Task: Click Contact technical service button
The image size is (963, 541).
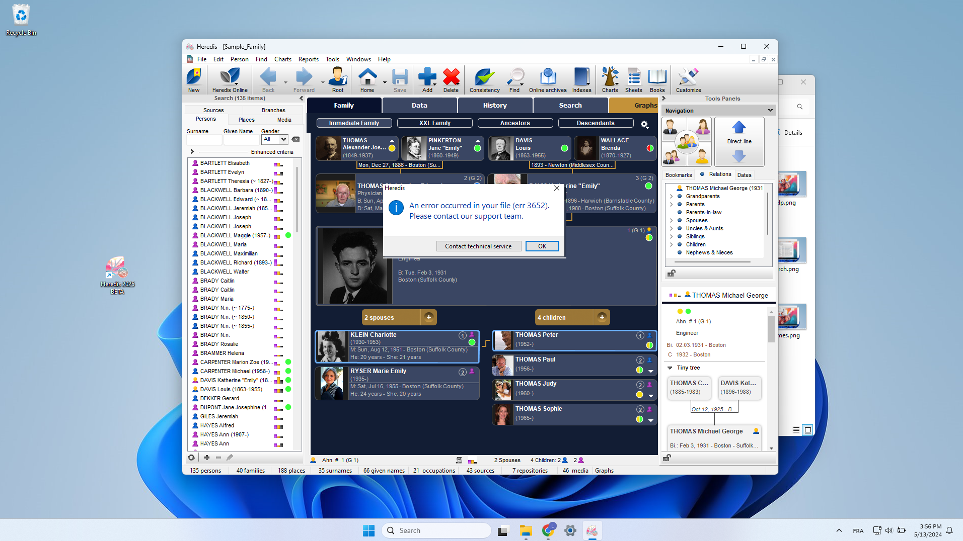Action: (x=478, y=246)
